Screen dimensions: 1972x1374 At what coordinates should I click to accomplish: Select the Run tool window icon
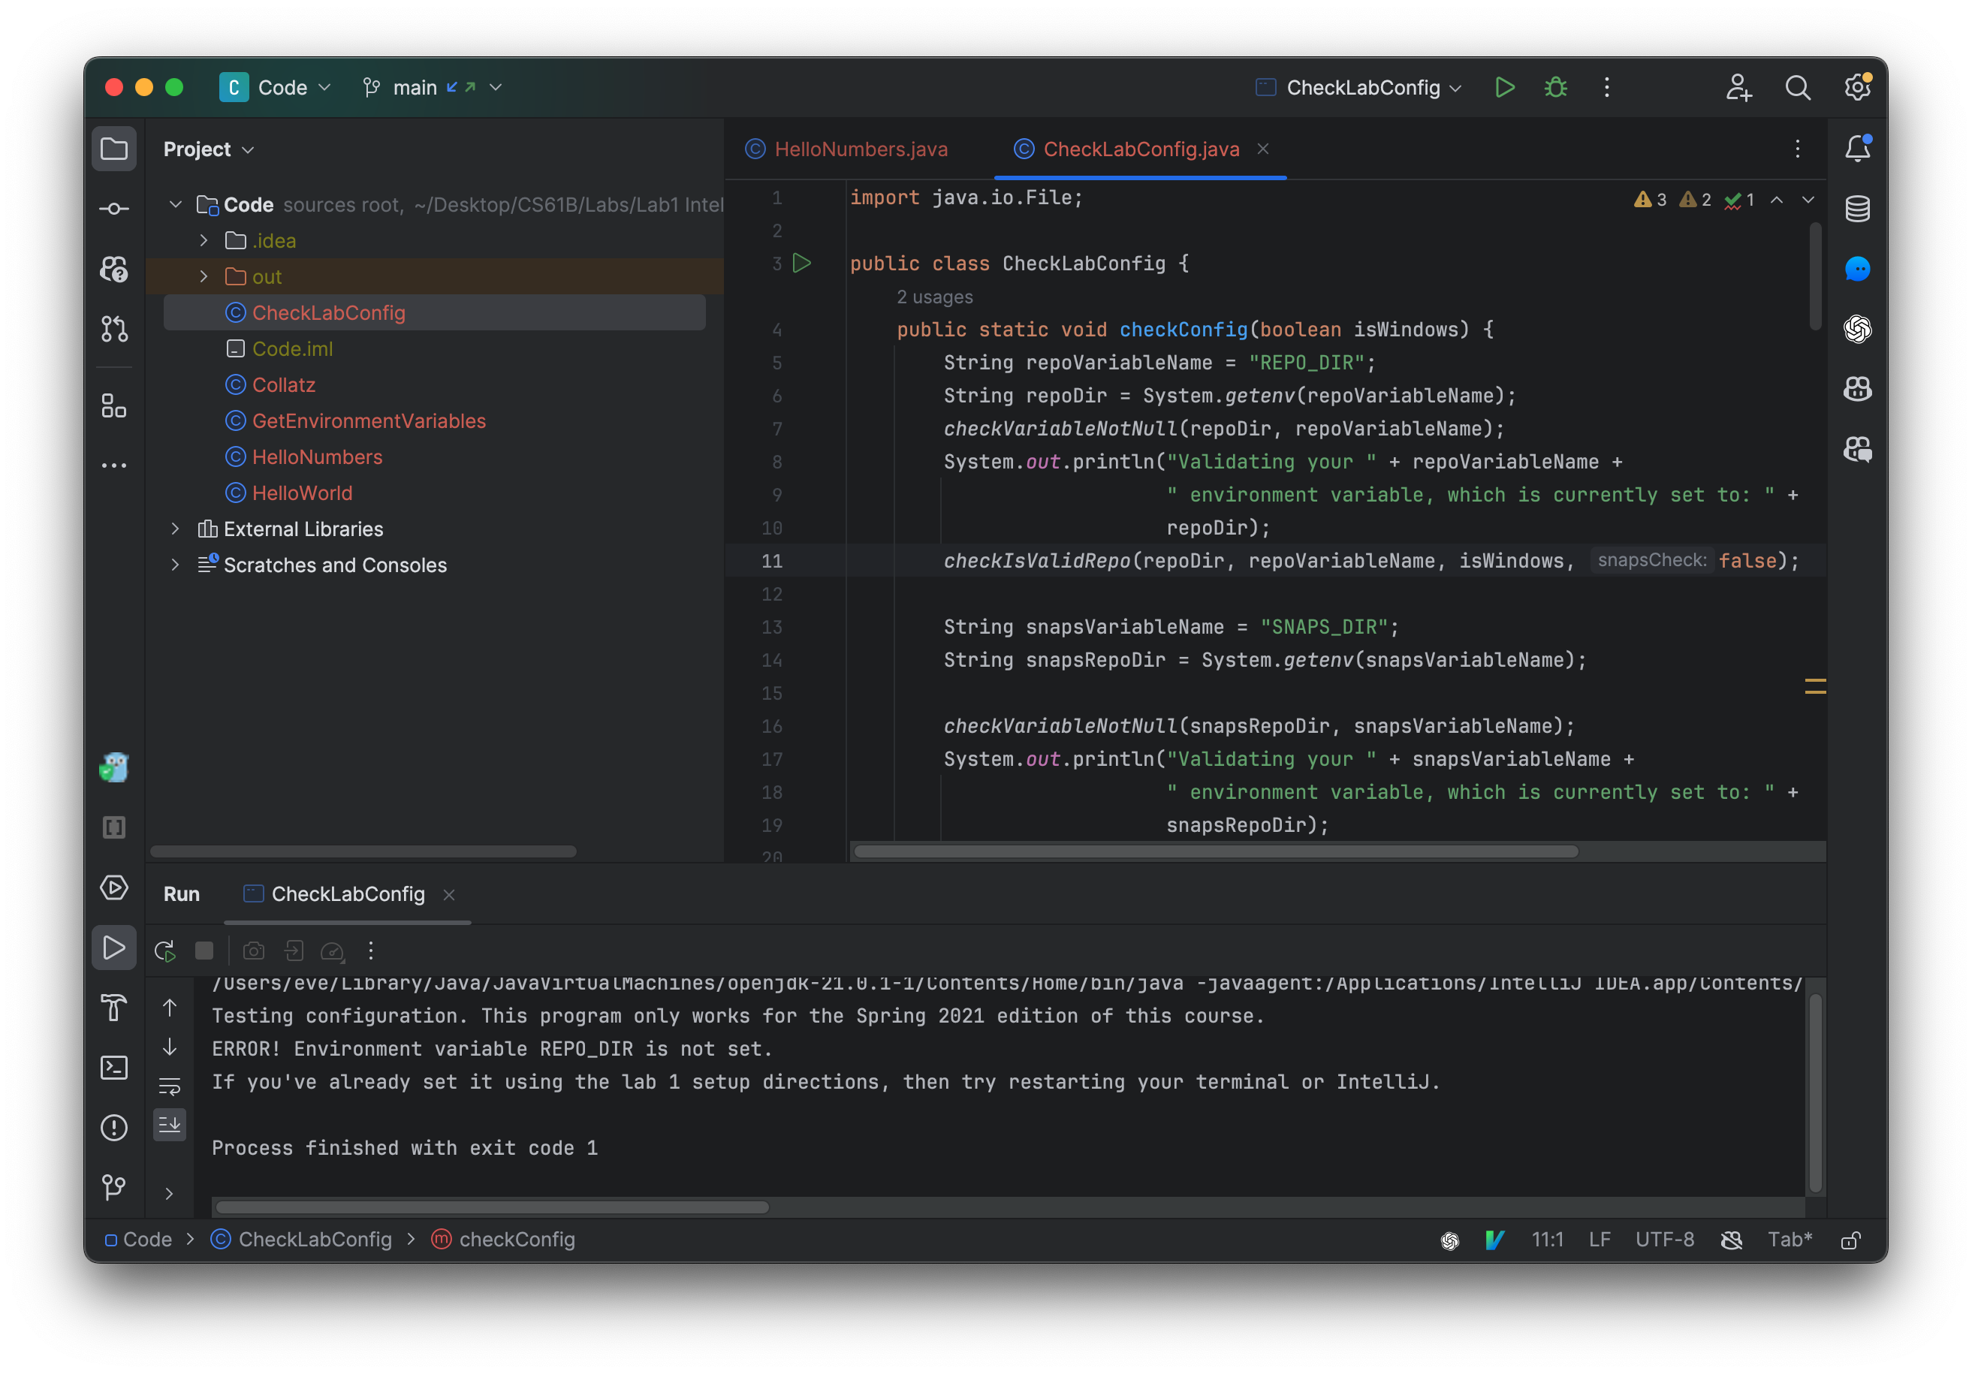pos(114,948)
